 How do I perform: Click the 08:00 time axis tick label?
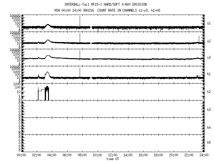click(x=82, y=155)
